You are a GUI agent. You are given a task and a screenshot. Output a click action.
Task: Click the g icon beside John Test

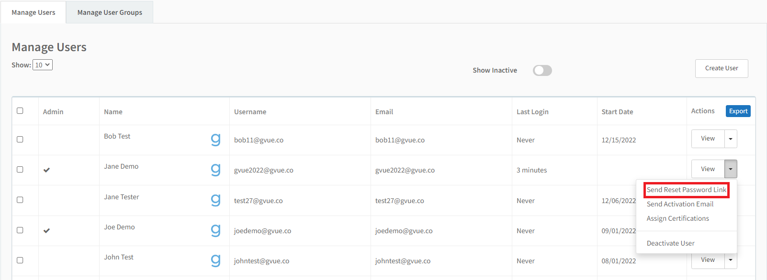(216, 260)
